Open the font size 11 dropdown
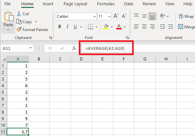Image resolution: width=195 pixels, height=136 pixels. tap(109, 17)
